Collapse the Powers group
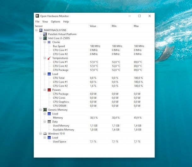The width and height of the screenshot is (192, 167). point(45,90)
